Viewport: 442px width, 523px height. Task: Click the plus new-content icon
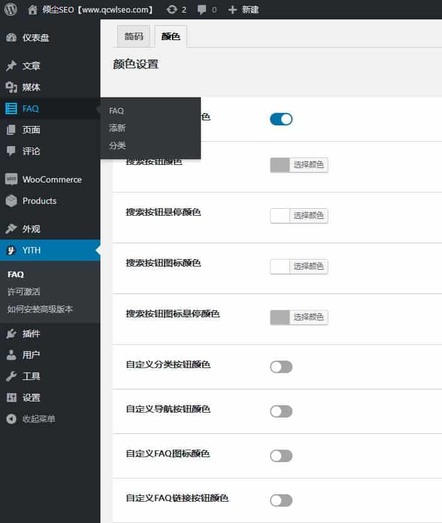pyautogui.click(x=232, y=9)
